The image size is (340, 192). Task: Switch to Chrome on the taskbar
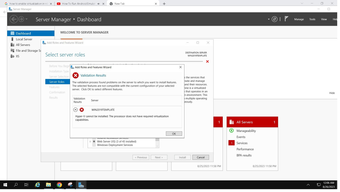tap(59, 185)
